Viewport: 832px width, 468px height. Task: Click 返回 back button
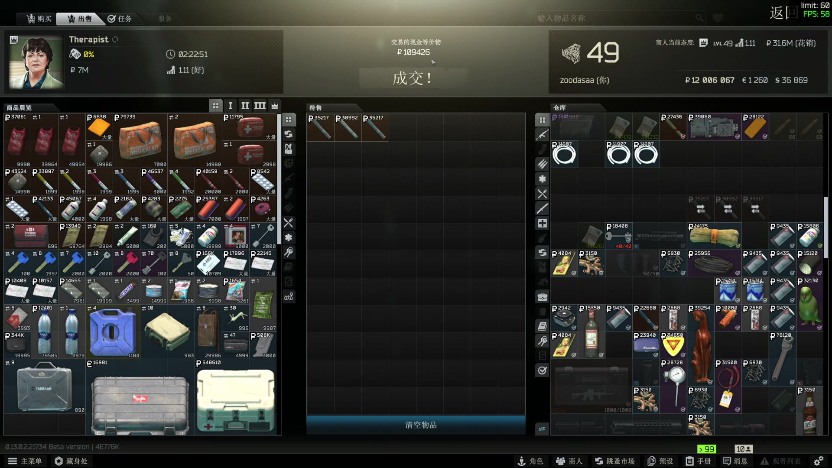pyautogui.click(x=783, y=13)
